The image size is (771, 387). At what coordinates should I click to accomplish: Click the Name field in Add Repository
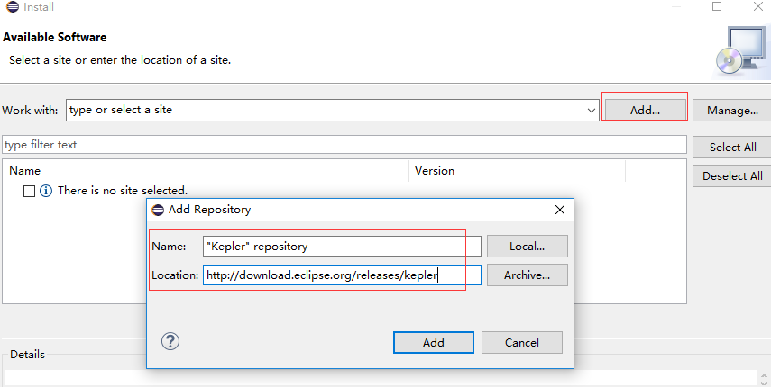[342, 247]
